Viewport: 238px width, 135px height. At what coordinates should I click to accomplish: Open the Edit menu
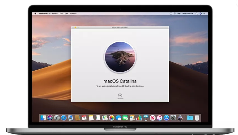tap(66, 14)
